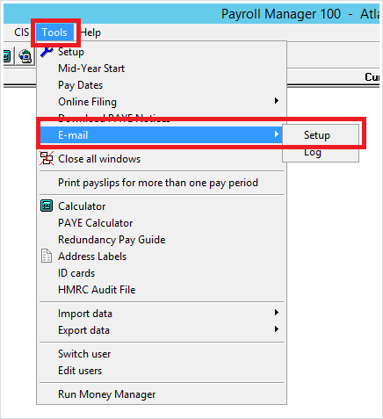Screen dimensions: 383x419
Task: Choose Run Money Manager
Action: [106, 394]
